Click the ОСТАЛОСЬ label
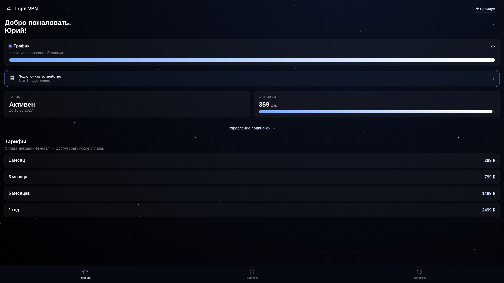 (x=268, y=97)
